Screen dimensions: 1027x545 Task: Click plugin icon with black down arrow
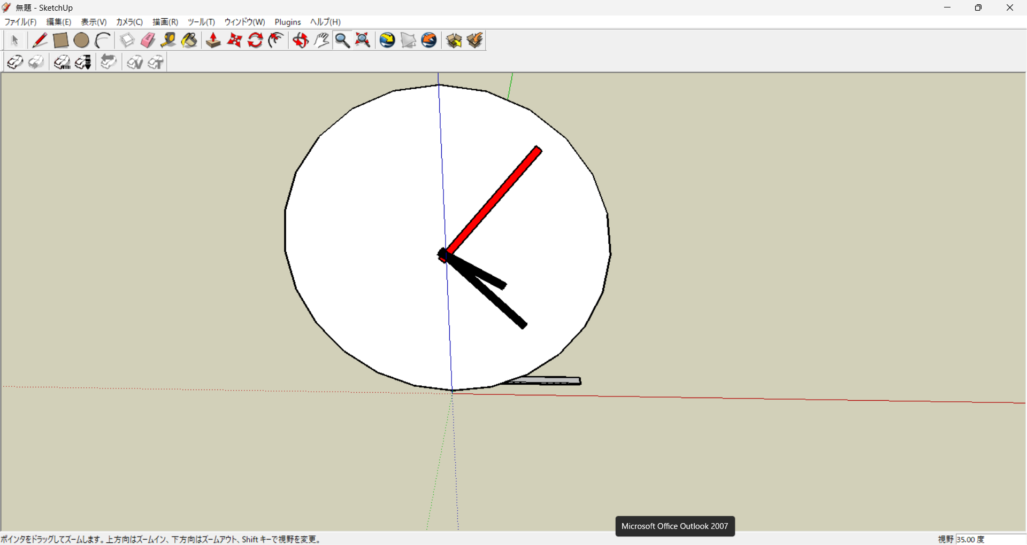(83, 63)
